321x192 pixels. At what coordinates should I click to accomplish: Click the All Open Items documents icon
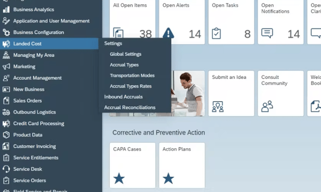pyautogui.click(x=118, y=33)
